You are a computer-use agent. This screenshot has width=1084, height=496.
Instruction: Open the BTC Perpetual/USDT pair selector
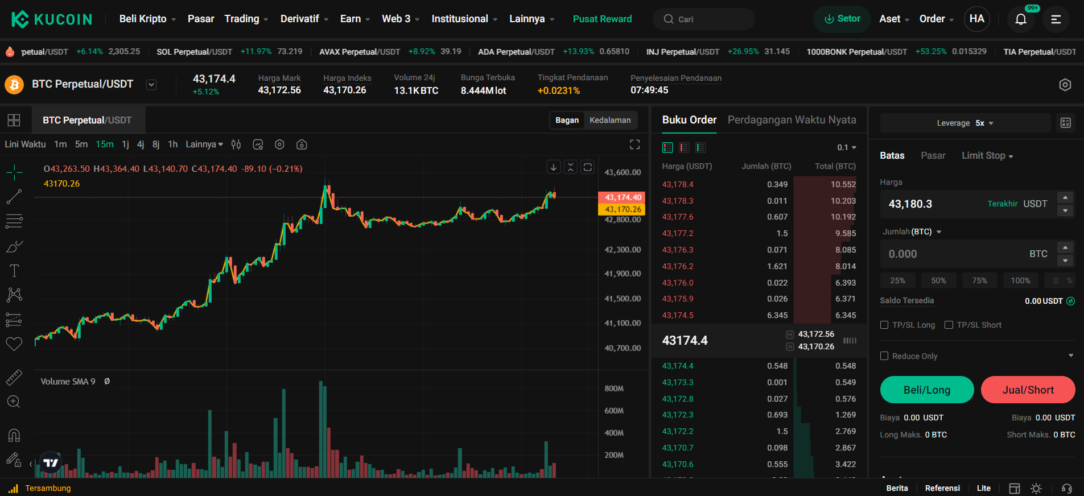(151, 85)
